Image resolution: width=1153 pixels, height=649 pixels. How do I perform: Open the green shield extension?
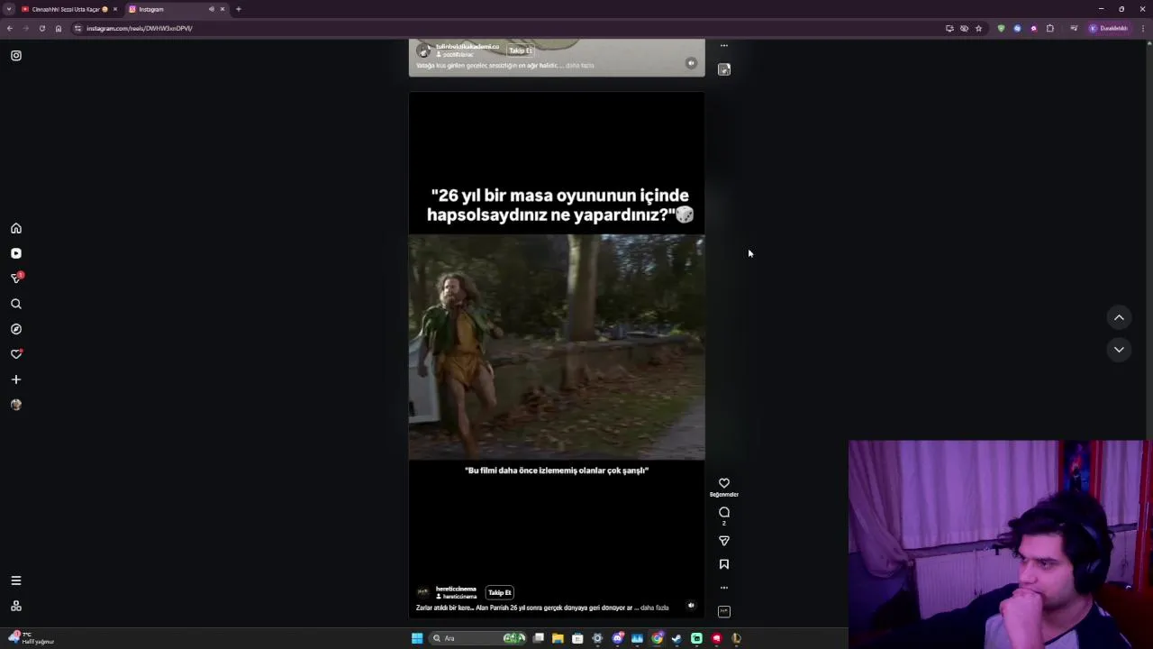tap(1001, 28)
